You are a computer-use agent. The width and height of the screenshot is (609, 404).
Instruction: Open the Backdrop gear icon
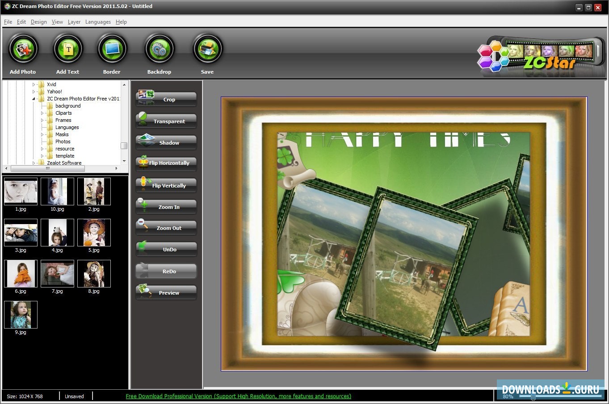click(x=159, y=49)
